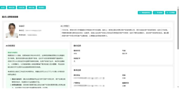Click the 婚姻状况 value 已婚
Screen dimensions: 179x93
(124, 86)
